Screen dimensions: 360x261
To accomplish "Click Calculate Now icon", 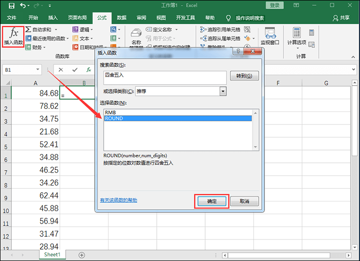I will (312, 32).
